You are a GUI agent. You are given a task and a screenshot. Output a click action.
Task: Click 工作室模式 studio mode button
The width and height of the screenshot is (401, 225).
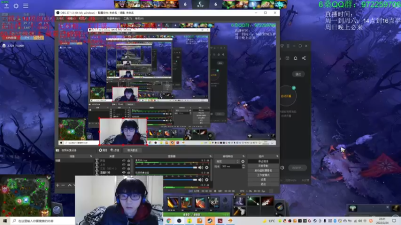263,175
